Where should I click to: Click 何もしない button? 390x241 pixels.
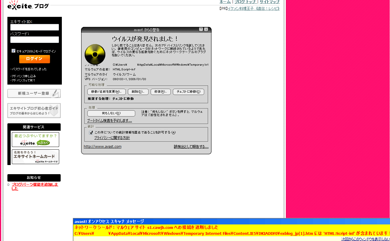click(x=111, y=113)
